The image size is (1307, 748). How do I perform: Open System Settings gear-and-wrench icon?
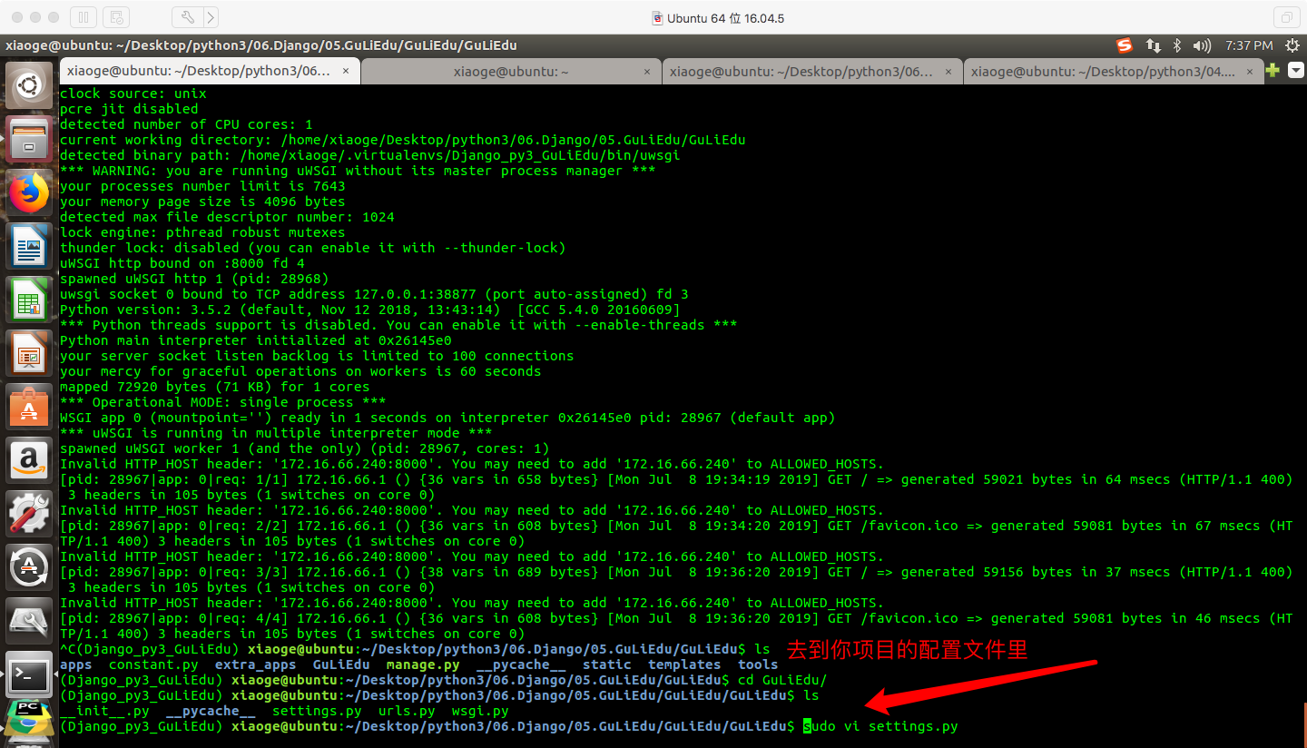pos(29,514)
